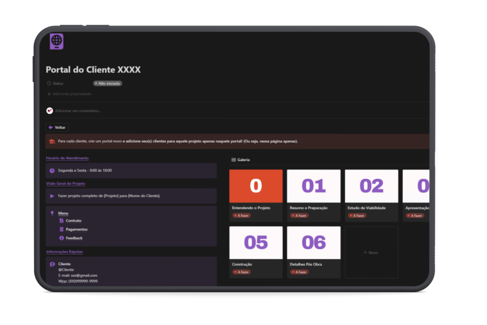Click the purple passport page icon

[x=57, y=41]
